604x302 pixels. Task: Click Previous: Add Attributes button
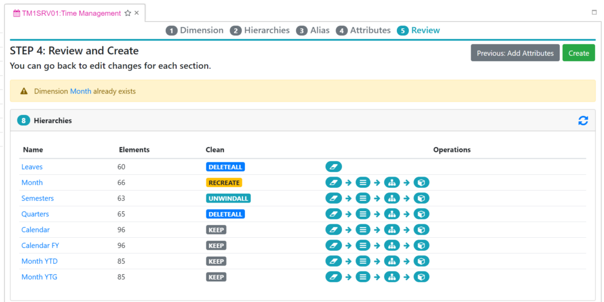(515, 53)
